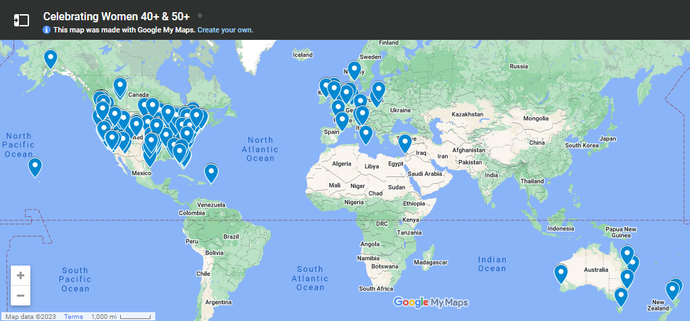Select the Hawaii pin in the Pacific
This screenshot has width=690, height=321.
coord(34,168)
